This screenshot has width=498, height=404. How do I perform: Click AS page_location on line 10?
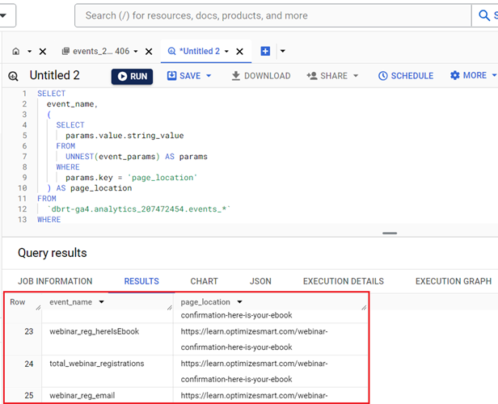point(94,188)
